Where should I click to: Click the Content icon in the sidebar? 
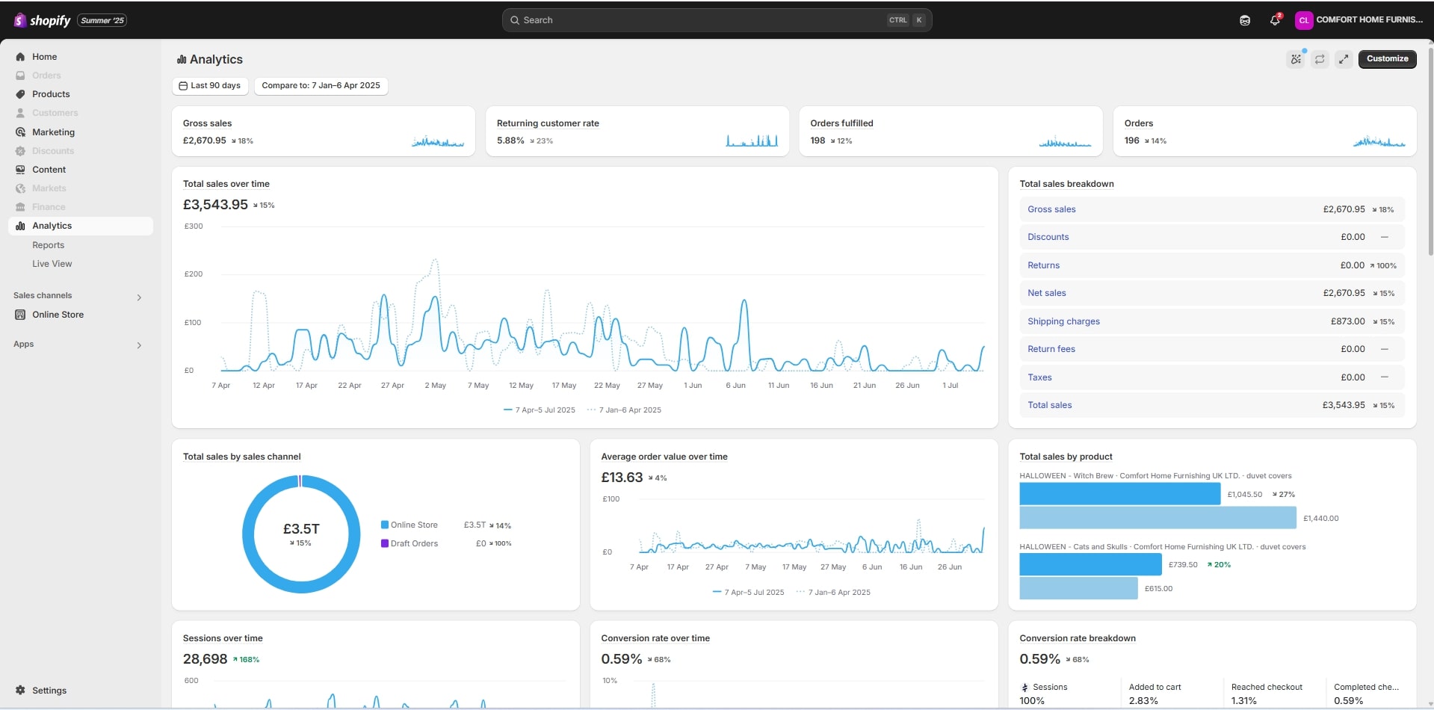click(x=20, y=170)
